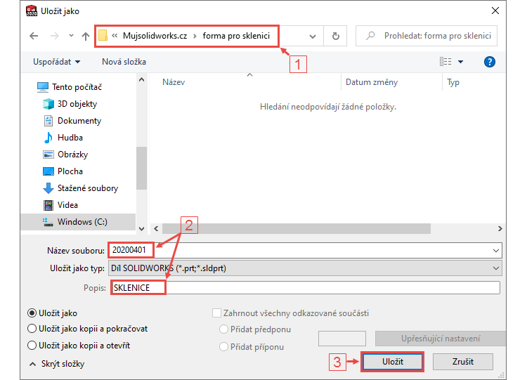
Task: Click the 3D objekty cube icon
Action: coord(48,104)
